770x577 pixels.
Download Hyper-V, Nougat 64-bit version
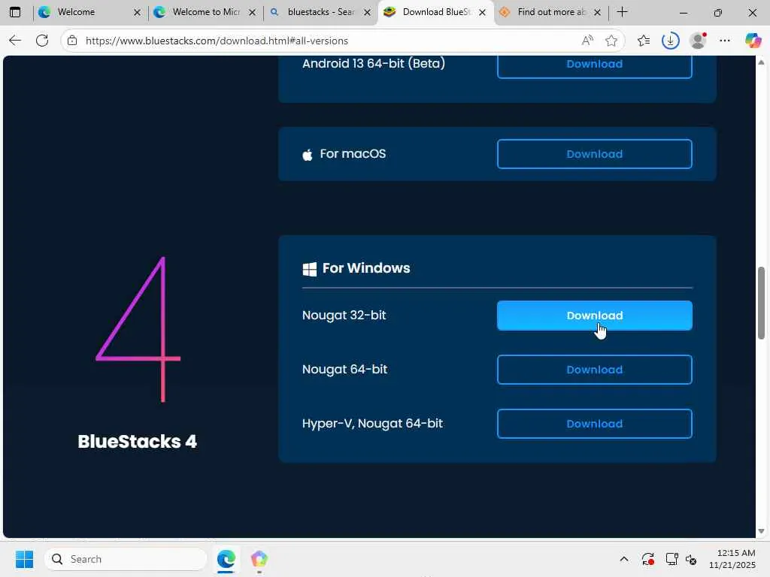(595, 424)
